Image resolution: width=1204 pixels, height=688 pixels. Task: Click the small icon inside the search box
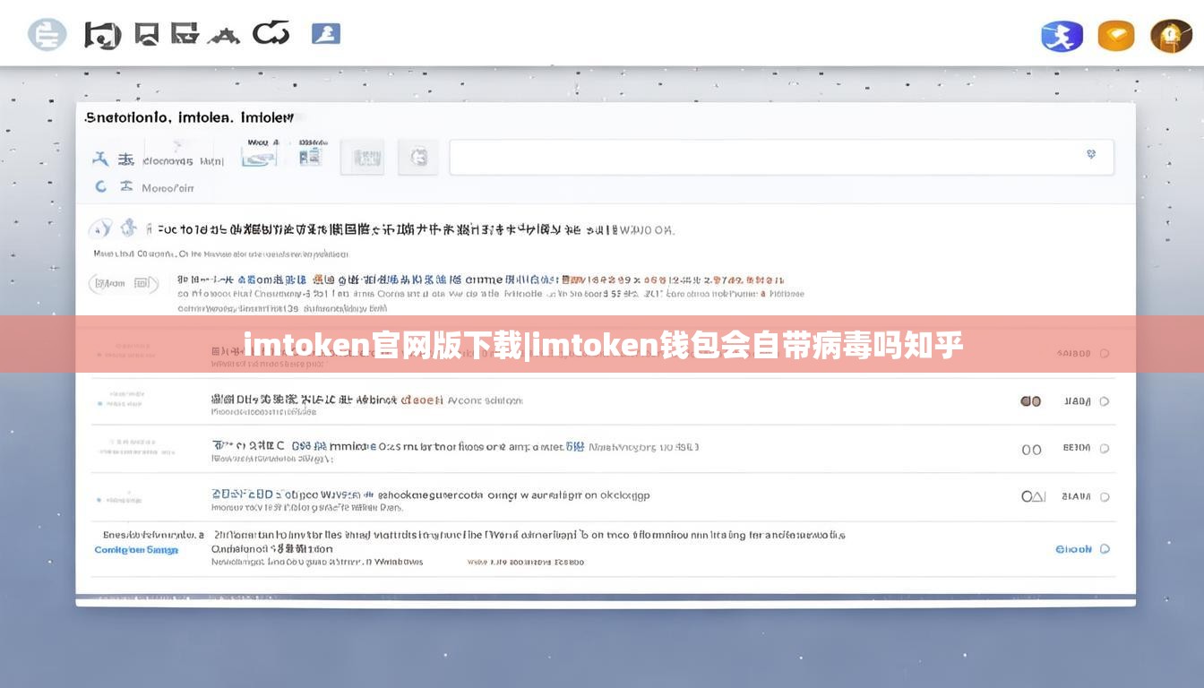[x=1091, y=155]
